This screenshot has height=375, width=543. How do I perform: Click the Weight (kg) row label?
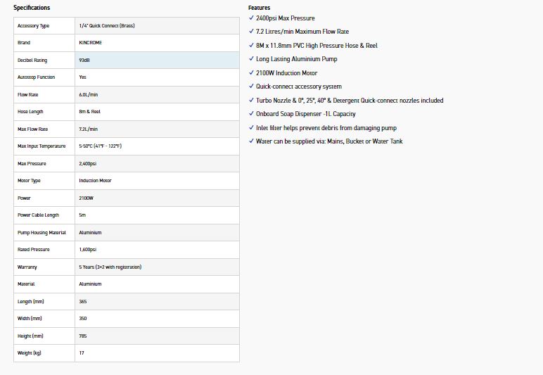[30, 352]
